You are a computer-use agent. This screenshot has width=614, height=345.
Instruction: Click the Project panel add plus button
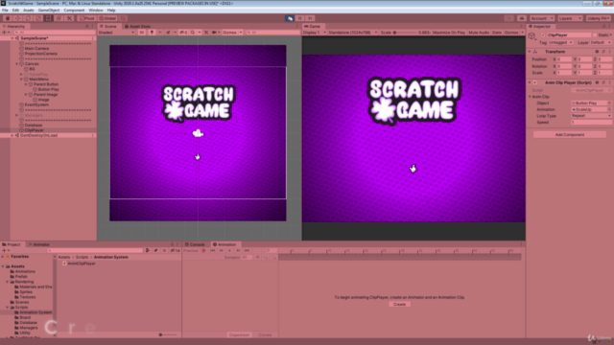tap(4, 250)
